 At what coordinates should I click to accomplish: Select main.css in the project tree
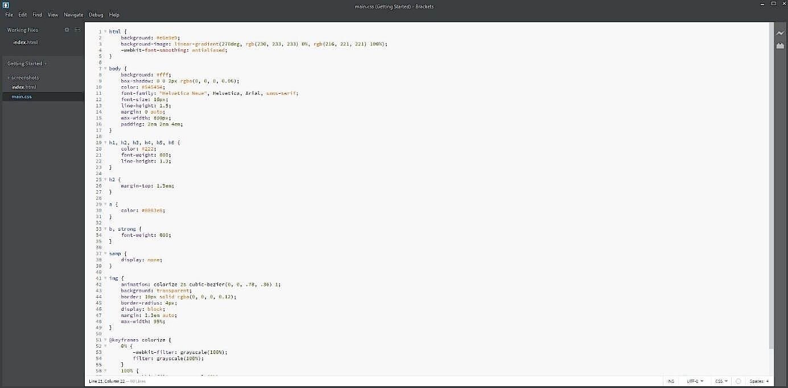[x=21, y=97]
